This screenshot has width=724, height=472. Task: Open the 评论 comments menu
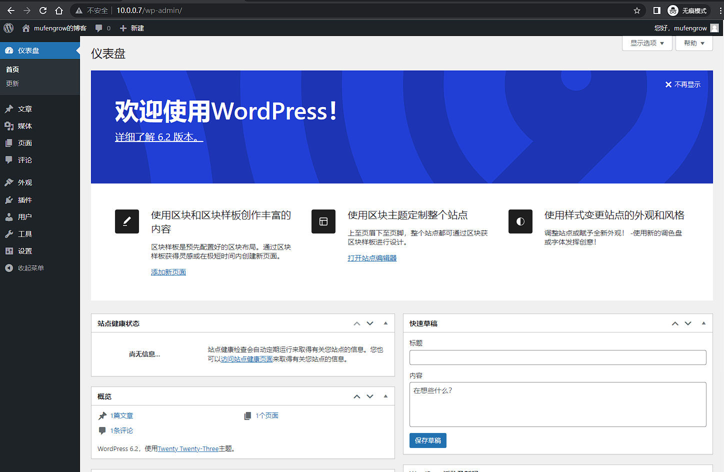[40, 160]
